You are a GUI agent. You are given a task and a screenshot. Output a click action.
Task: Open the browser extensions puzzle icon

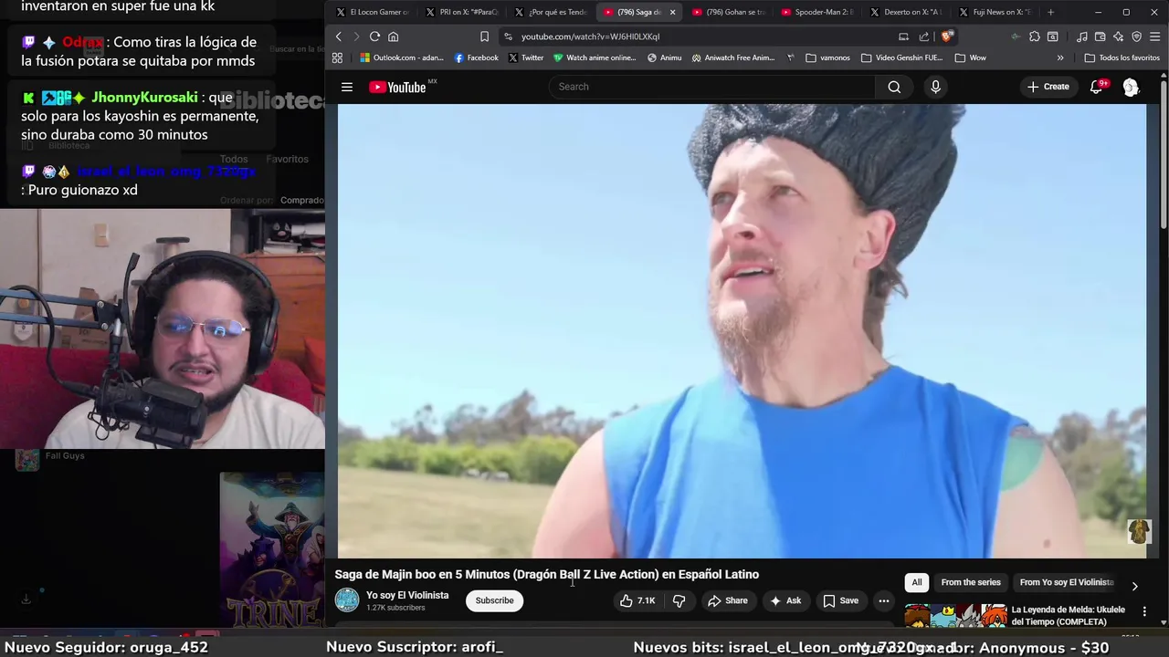coord(1034,36)
